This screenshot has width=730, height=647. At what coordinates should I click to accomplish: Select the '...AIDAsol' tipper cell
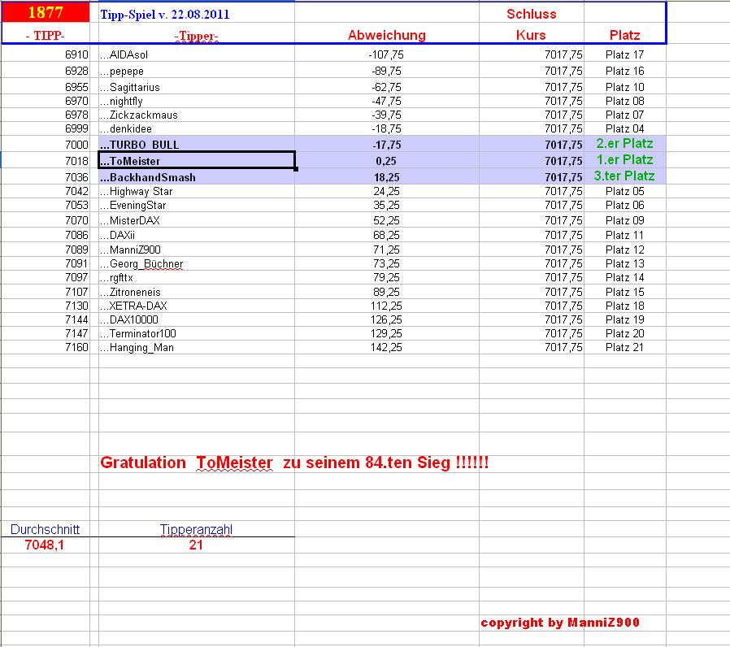[197, 55]
